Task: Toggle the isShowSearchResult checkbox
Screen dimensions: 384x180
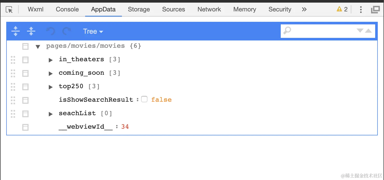Action: tap(144, 99)
